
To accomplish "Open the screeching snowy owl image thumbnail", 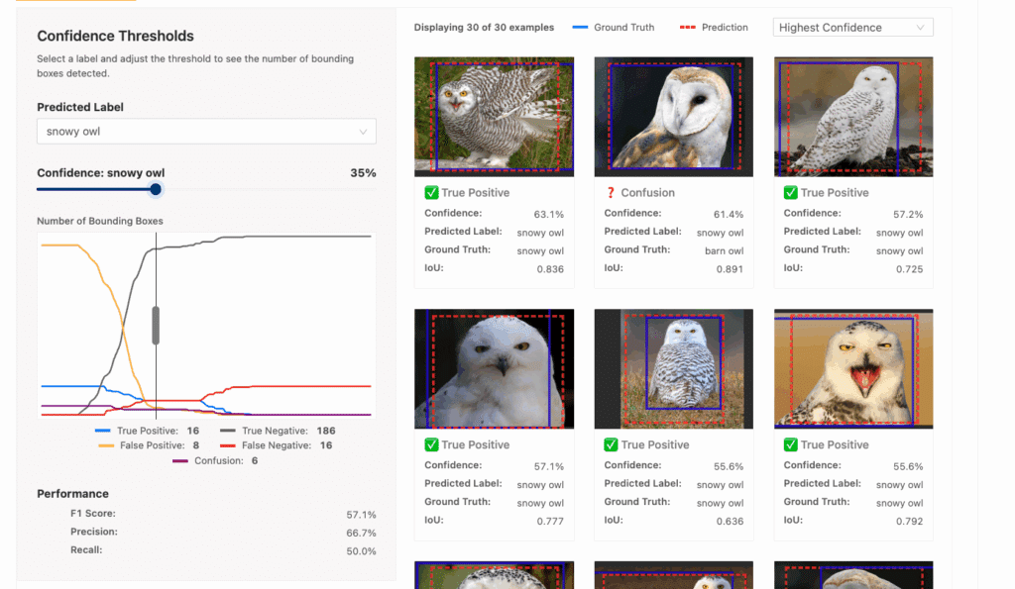I will click(853, 368).
